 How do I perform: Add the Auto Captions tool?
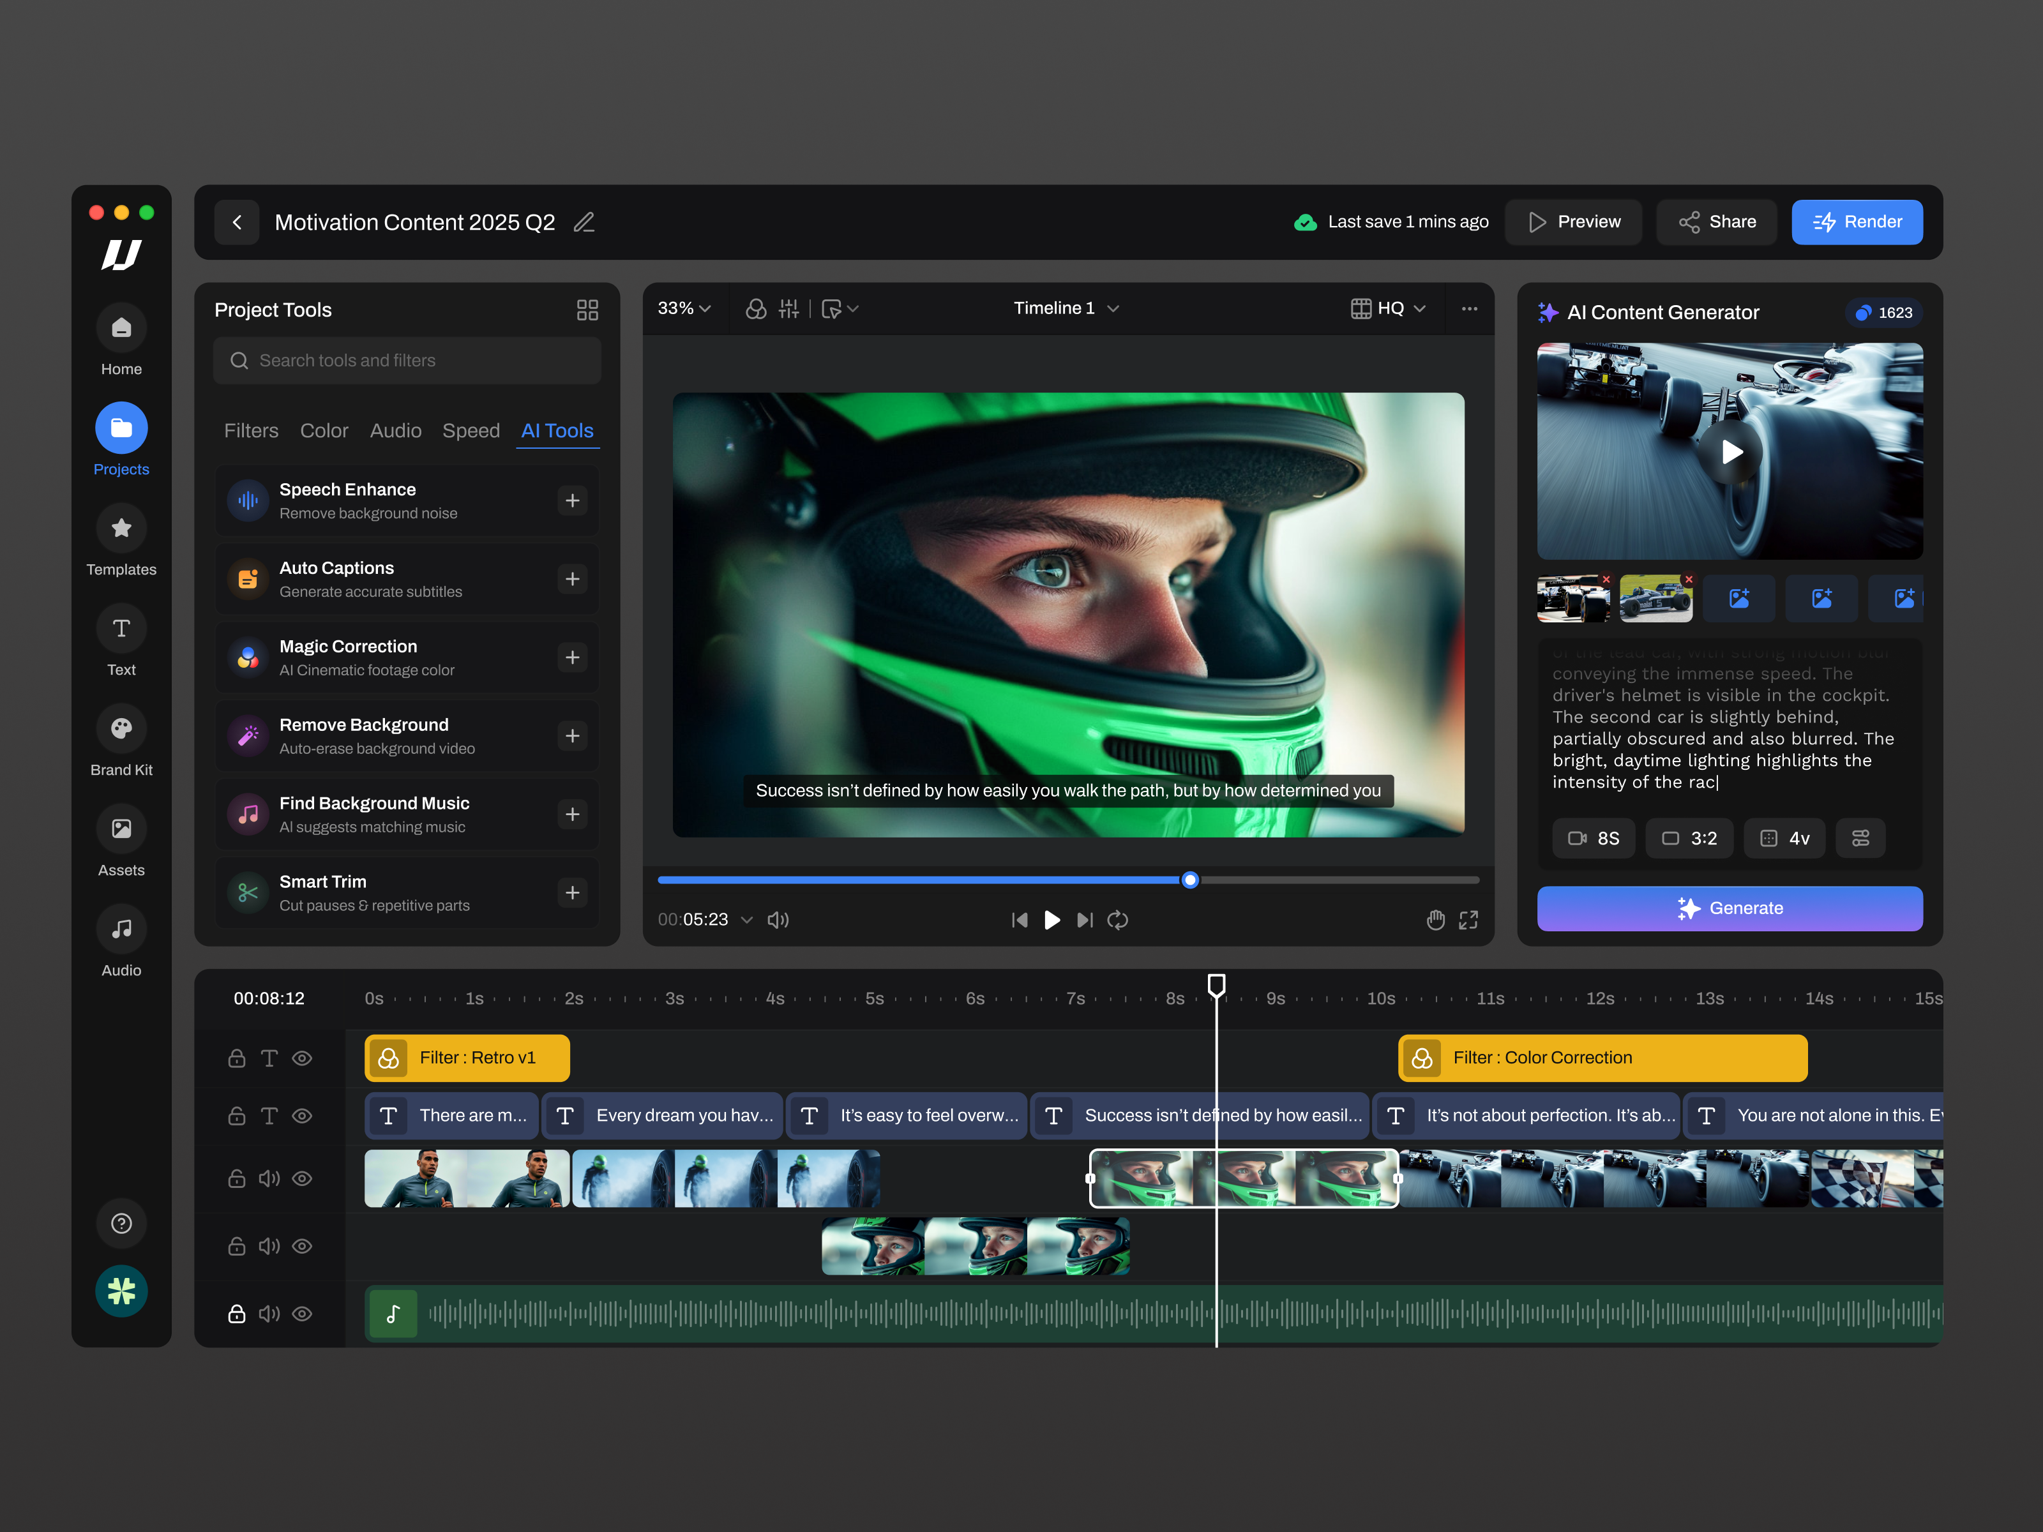(573, 579)
